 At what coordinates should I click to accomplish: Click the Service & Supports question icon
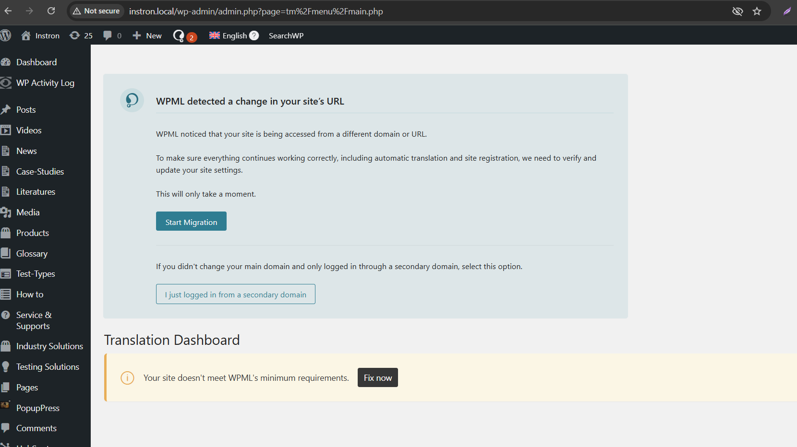[x=6, y=315]
